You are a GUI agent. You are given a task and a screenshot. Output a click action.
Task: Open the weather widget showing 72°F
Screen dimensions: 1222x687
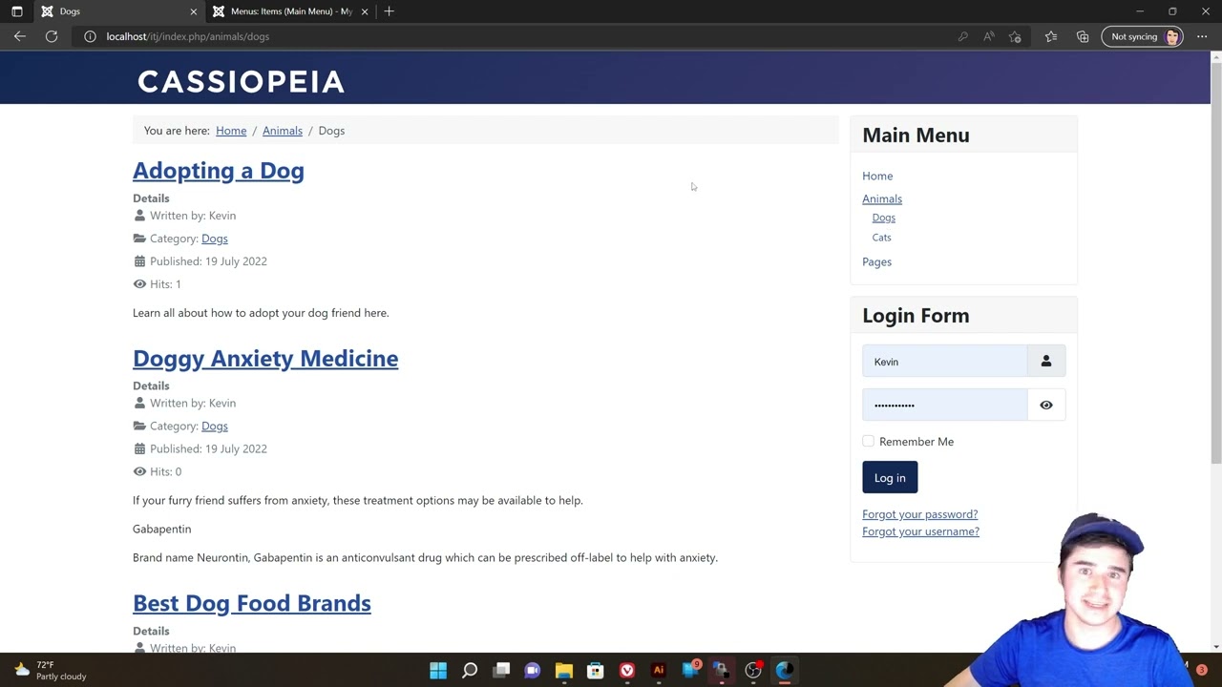pos(50,671)
